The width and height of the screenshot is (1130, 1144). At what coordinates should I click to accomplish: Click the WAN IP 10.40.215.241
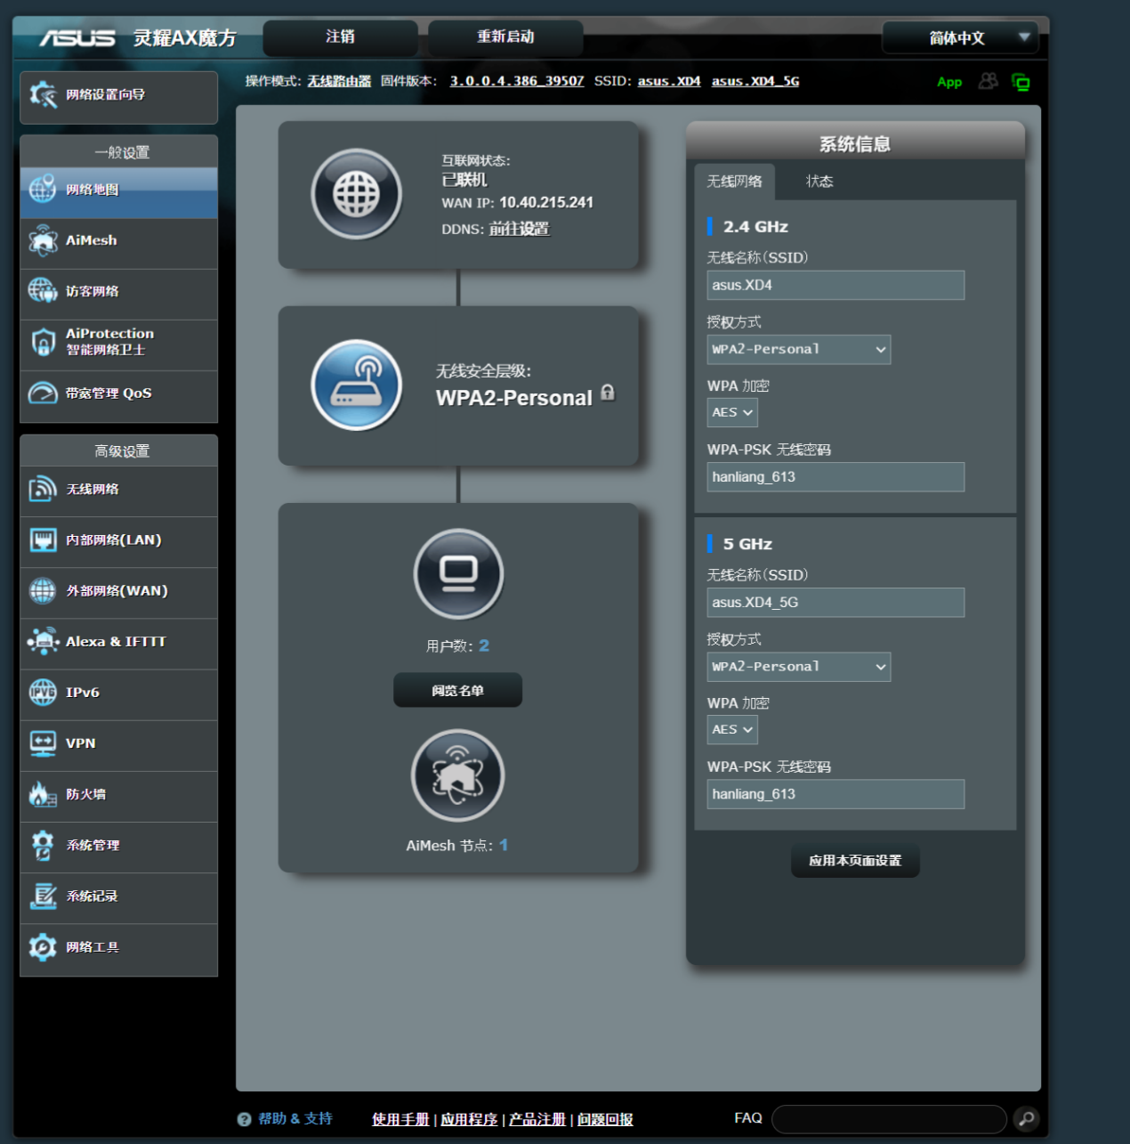tap(546, 202)
